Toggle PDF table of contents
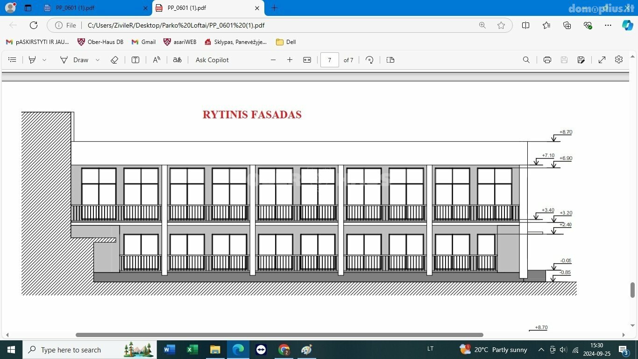Screen dimensions: 638x359 pos(13,60)
